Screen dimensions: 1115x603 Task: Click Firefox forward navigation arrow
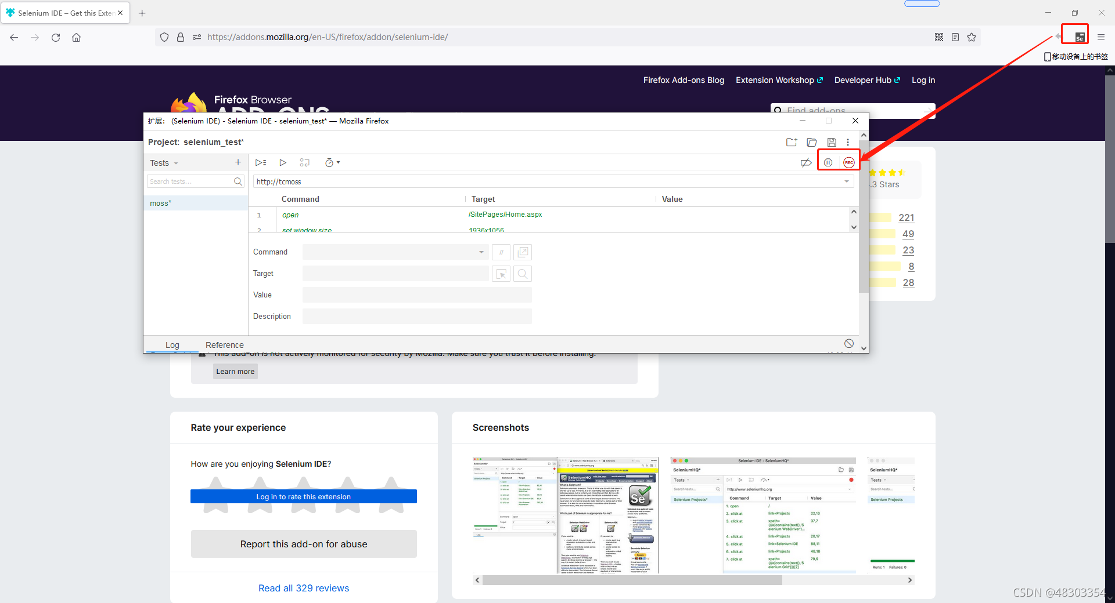tap(35, 37)
